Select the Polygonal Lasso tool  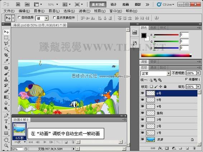[6, 43]
